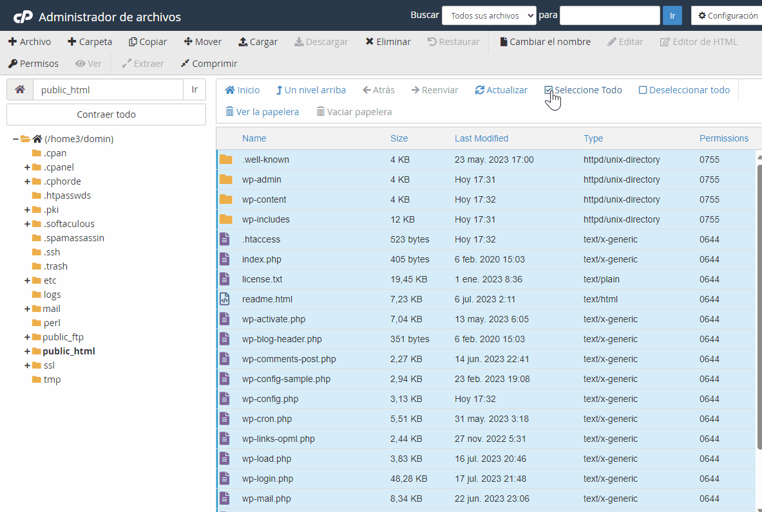Expand the etc folder in tree
The width and height of the screenshot is (762, 512).
(x=27, y=280)
